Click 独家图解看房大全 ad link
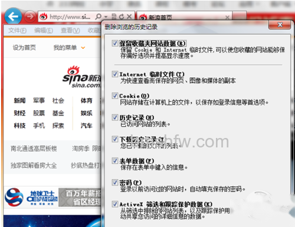 coord(34,166)
